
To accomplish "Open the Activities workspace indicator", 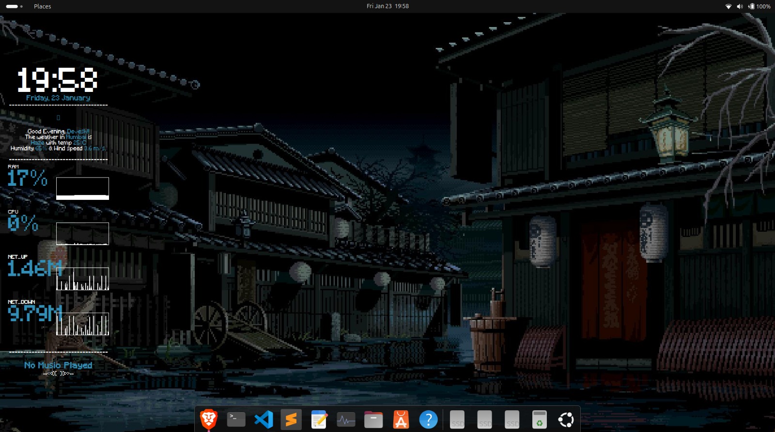I will pos(14,6).
